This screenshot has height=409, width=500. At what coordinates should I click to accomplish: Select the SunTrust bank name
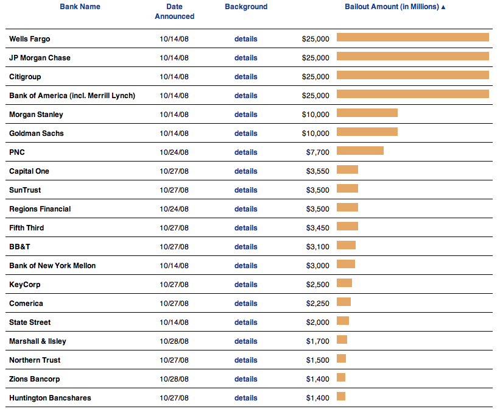[25, 190]
